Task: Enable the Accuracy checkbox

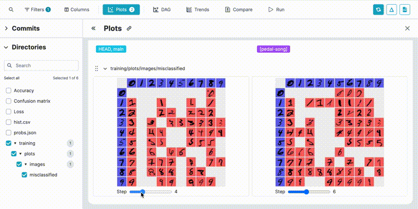Action: tap(8, 90)
